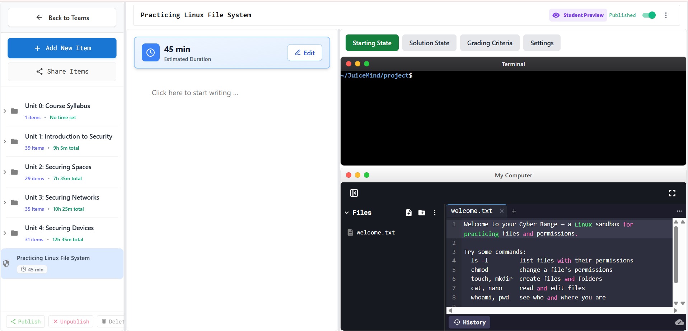Click the shield icon beside Practicing Linux item
This screenshot has width=688, height=331.
click(6, 264)
